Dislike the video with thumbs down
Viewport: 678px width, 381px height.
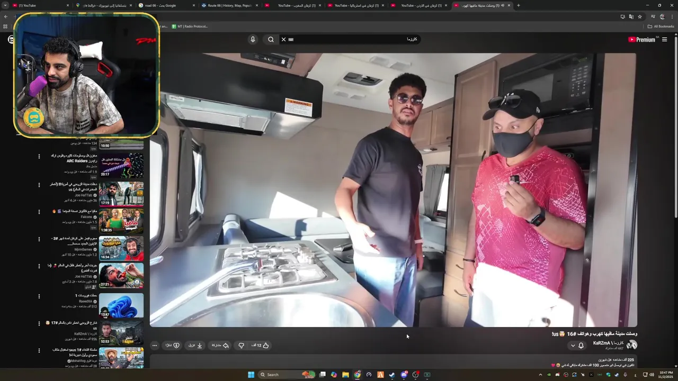click(241, 345)
